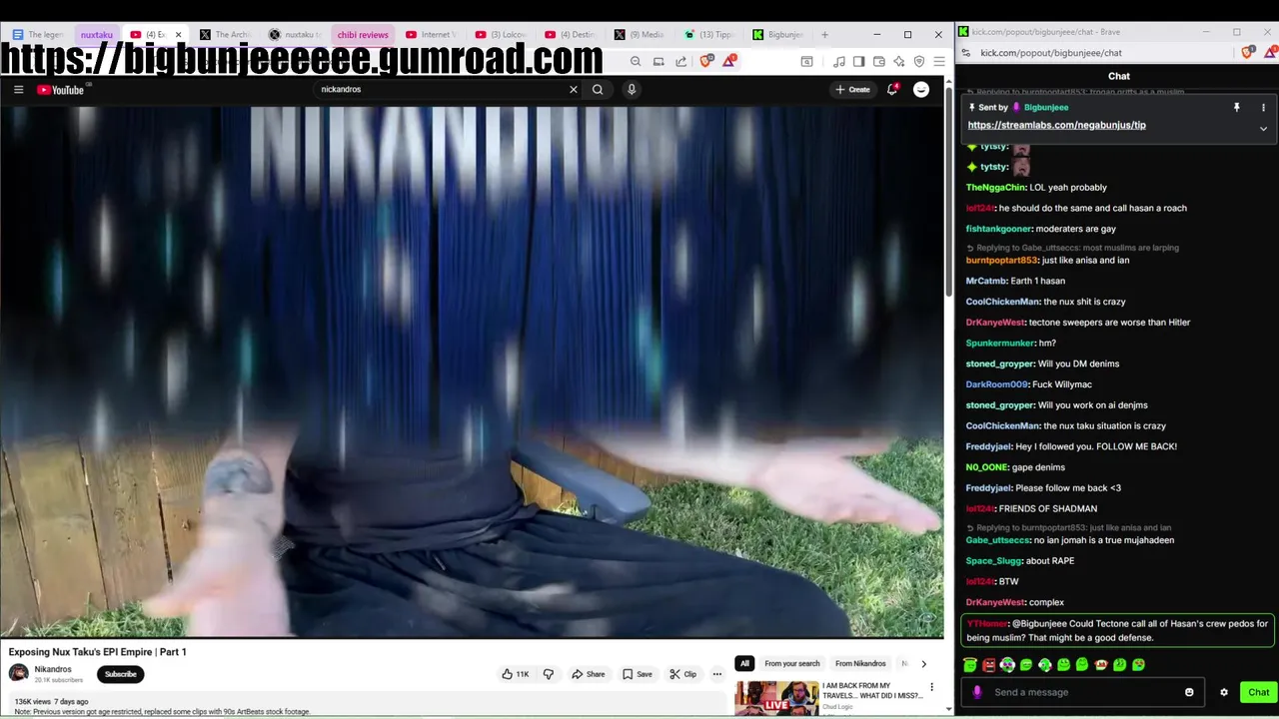
Task: Send message with green Chat button
Action: click(x=1258, y=692)
